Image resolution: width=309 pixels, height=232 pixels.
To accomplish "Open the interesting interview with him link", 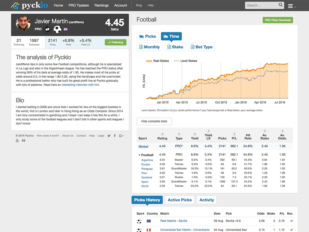I will pos(80,85).
